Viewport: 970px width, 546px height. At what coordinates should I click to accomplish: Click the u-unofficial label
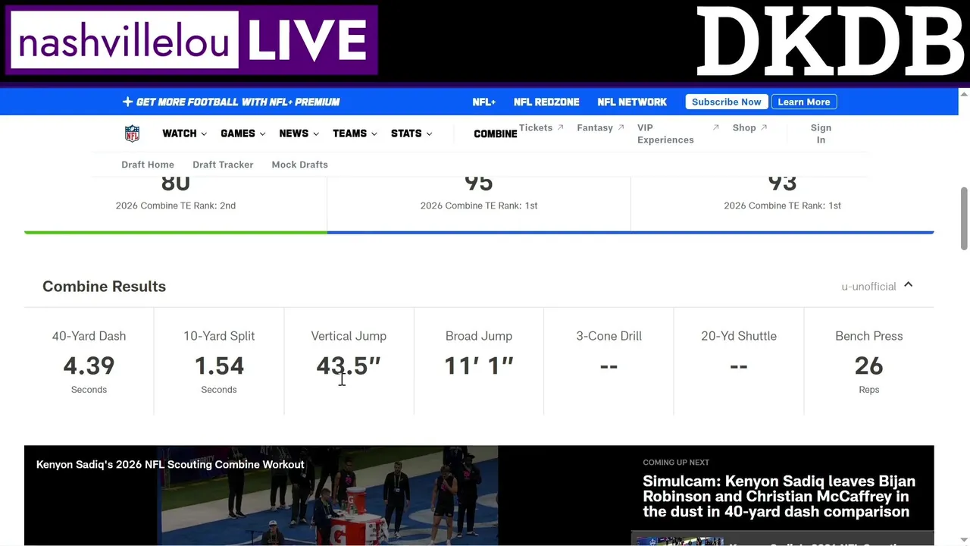(868, 287)
